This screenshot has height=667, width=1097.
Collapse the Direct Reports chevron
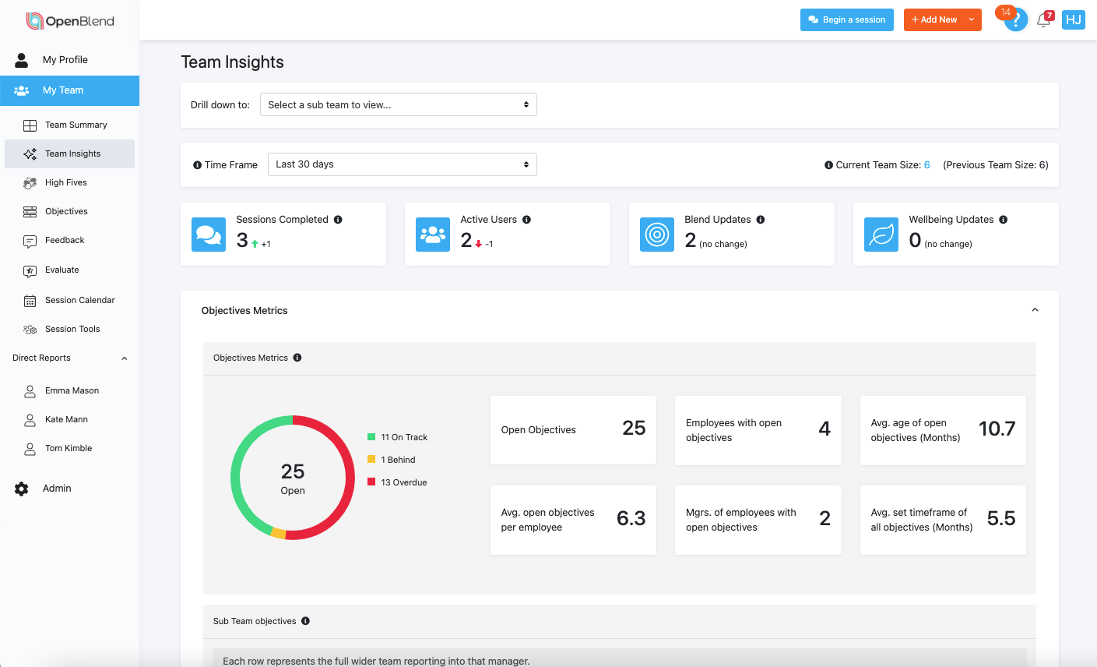[125, 358]
